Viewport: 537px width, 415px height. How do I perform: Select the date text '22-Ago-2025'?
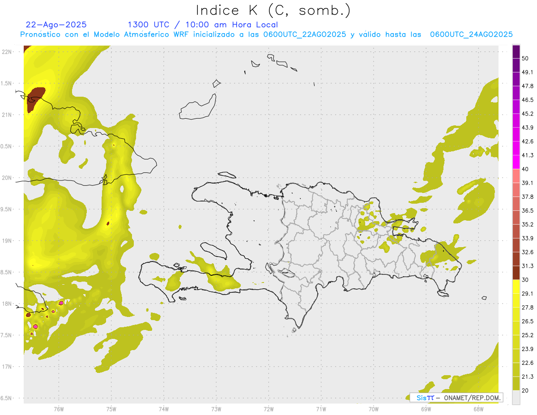(56, 25)
